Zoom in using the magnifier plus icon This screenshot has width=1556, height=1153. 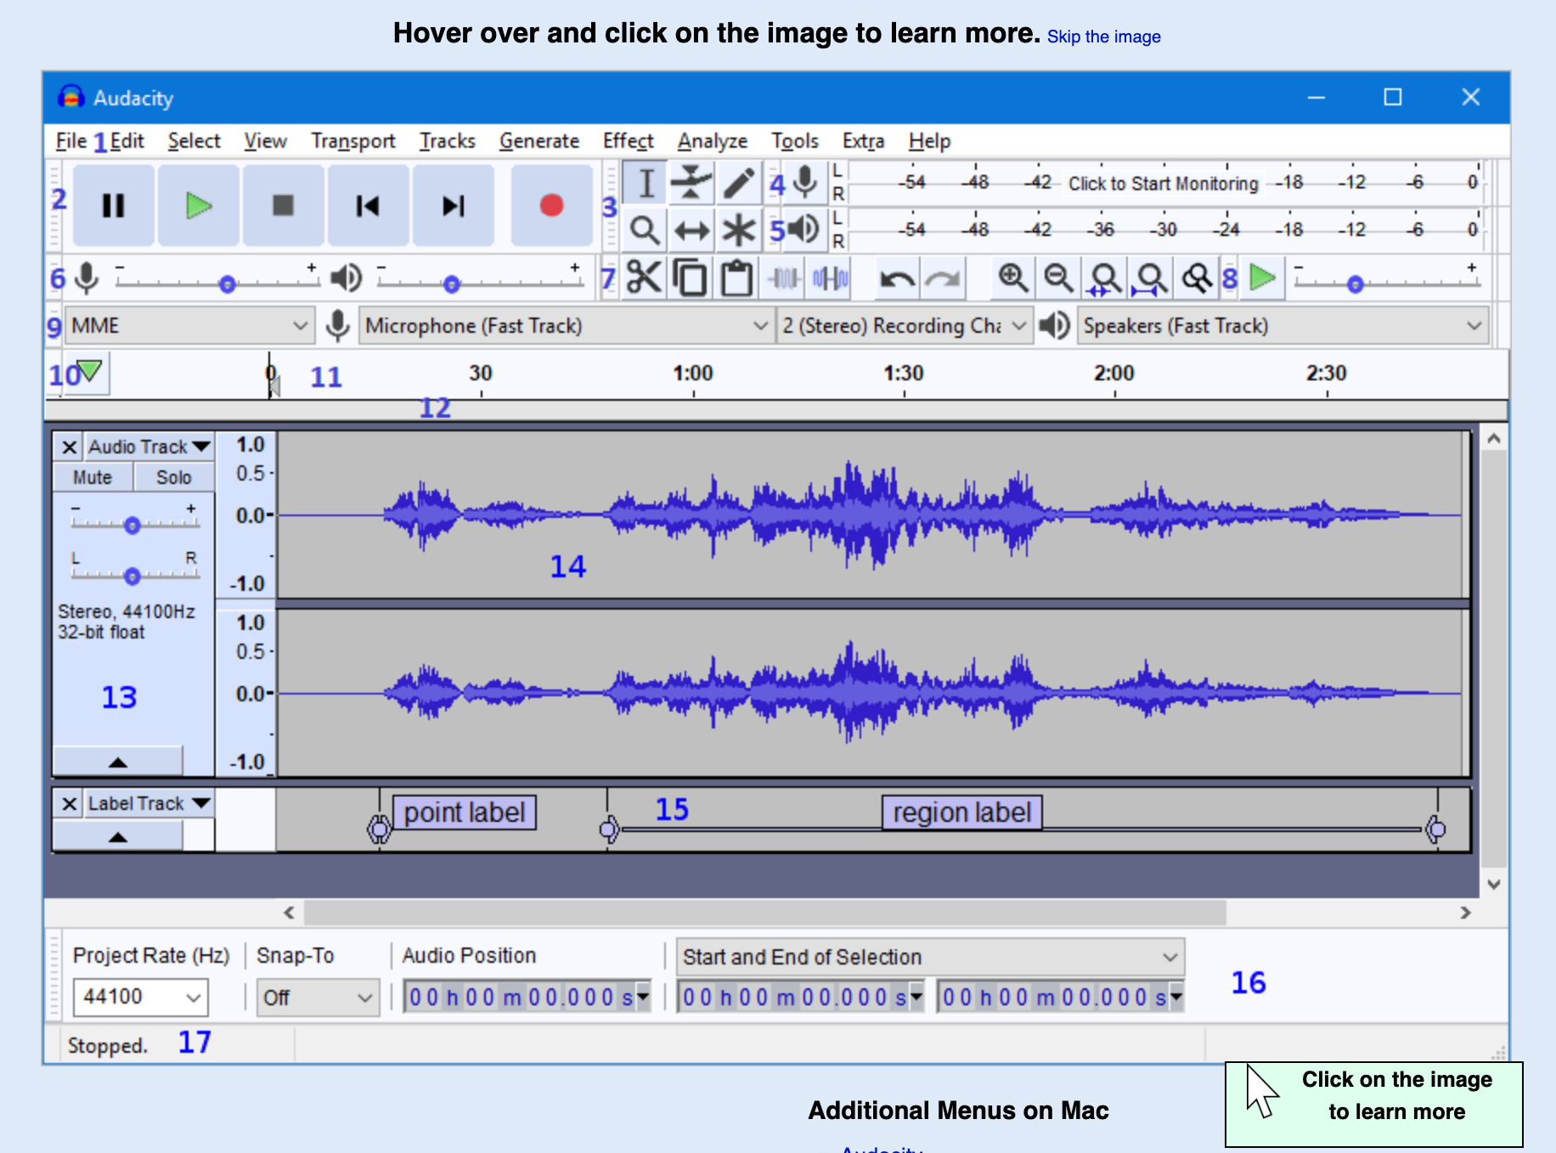(x=1012, y=278)
